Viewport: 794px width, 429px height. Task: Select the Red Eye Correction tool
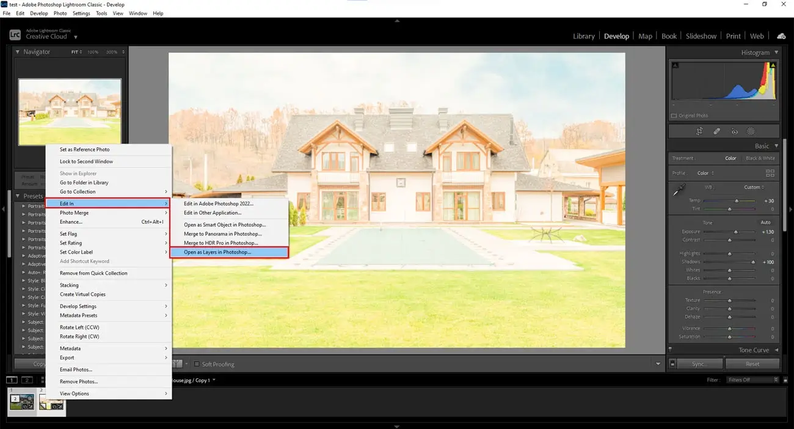(x=734, y=131)
